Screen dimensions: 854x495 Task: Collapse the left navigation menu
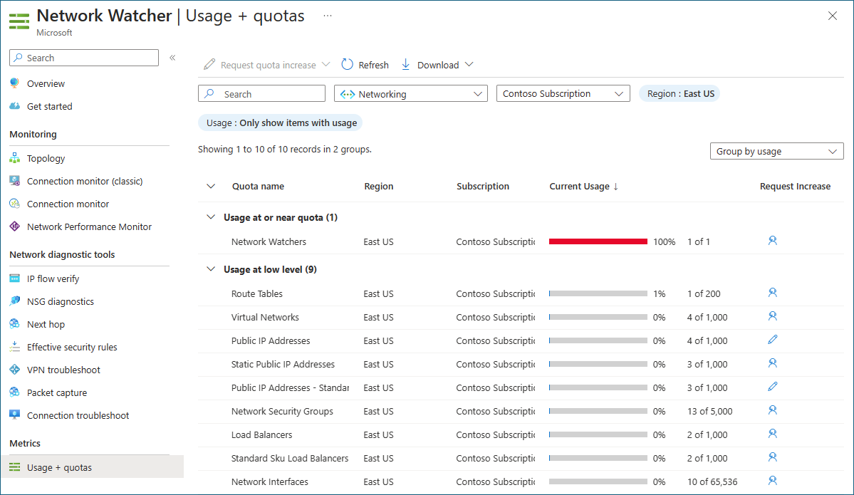172,58
